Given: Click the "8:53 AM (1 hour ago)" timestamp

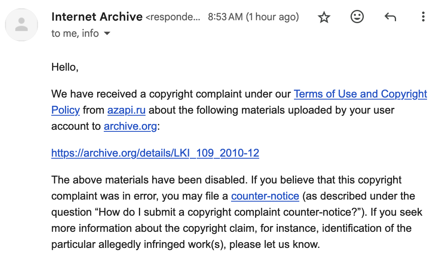Looking at the screenshot, I should pyautogui.click(x=253, y=17).
